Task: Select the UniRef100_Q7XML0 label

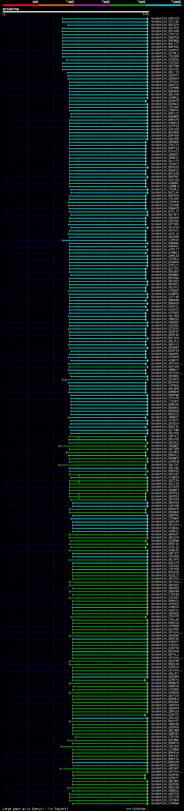Action: [165, 53]
